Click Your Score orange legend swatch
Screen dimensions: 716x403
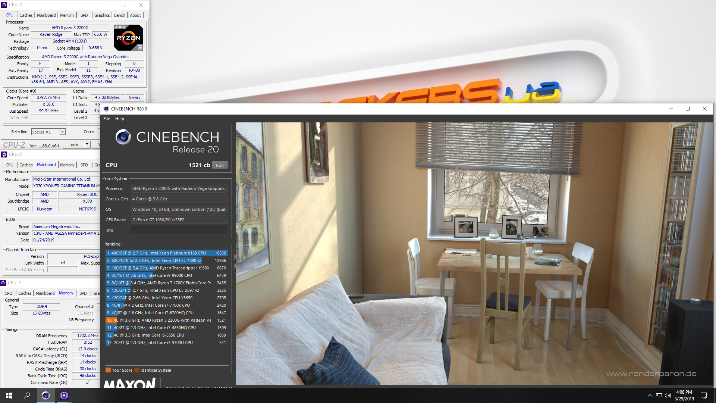click(108, 370)
